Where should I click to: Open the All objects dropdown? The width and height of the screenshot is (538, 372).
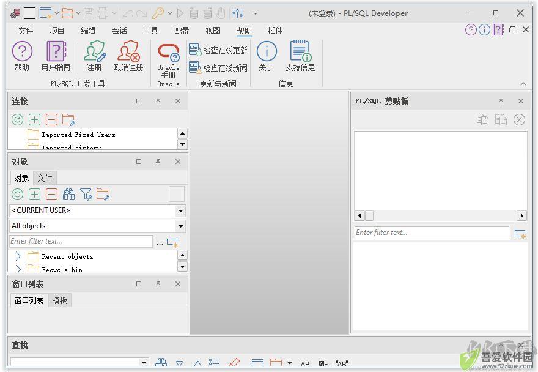[x=180, y=226]
